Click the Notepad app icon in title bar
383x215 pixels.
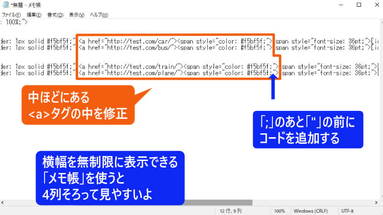click(5, 5)
